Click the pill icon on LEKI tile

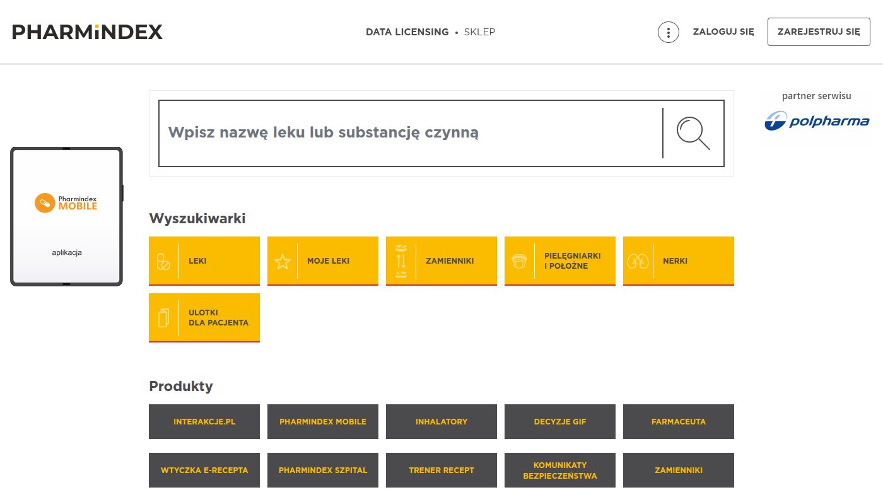[x=163, y=261]
